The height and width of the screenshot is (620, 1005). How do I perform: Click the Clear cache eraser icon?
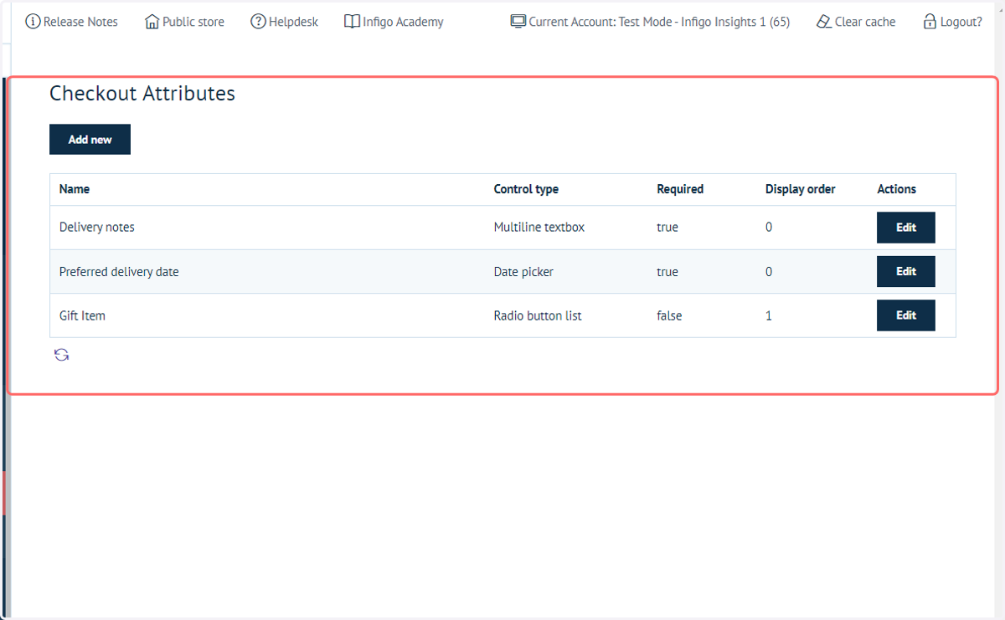[x=824, y=22]
